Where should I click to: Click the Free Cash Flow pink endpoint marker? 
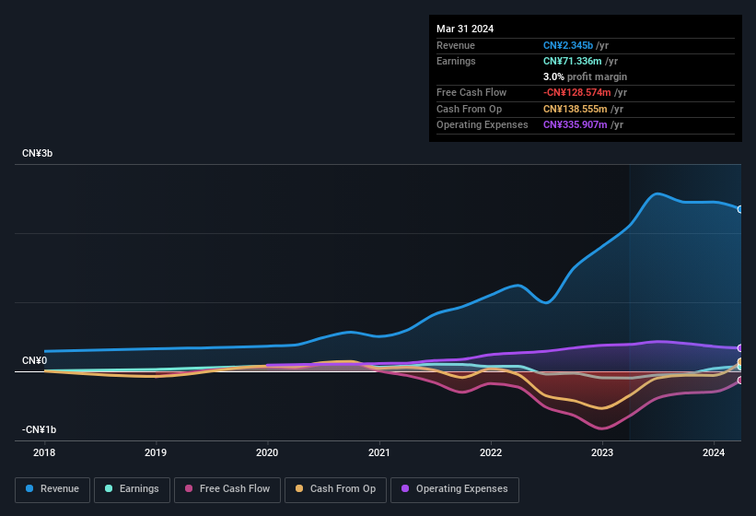(740, 381)
